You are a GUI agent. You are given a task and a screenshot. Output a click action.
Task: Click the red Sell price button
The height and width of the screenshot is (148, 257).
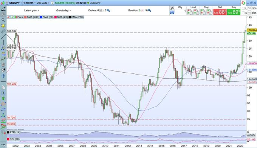[220, 12]
